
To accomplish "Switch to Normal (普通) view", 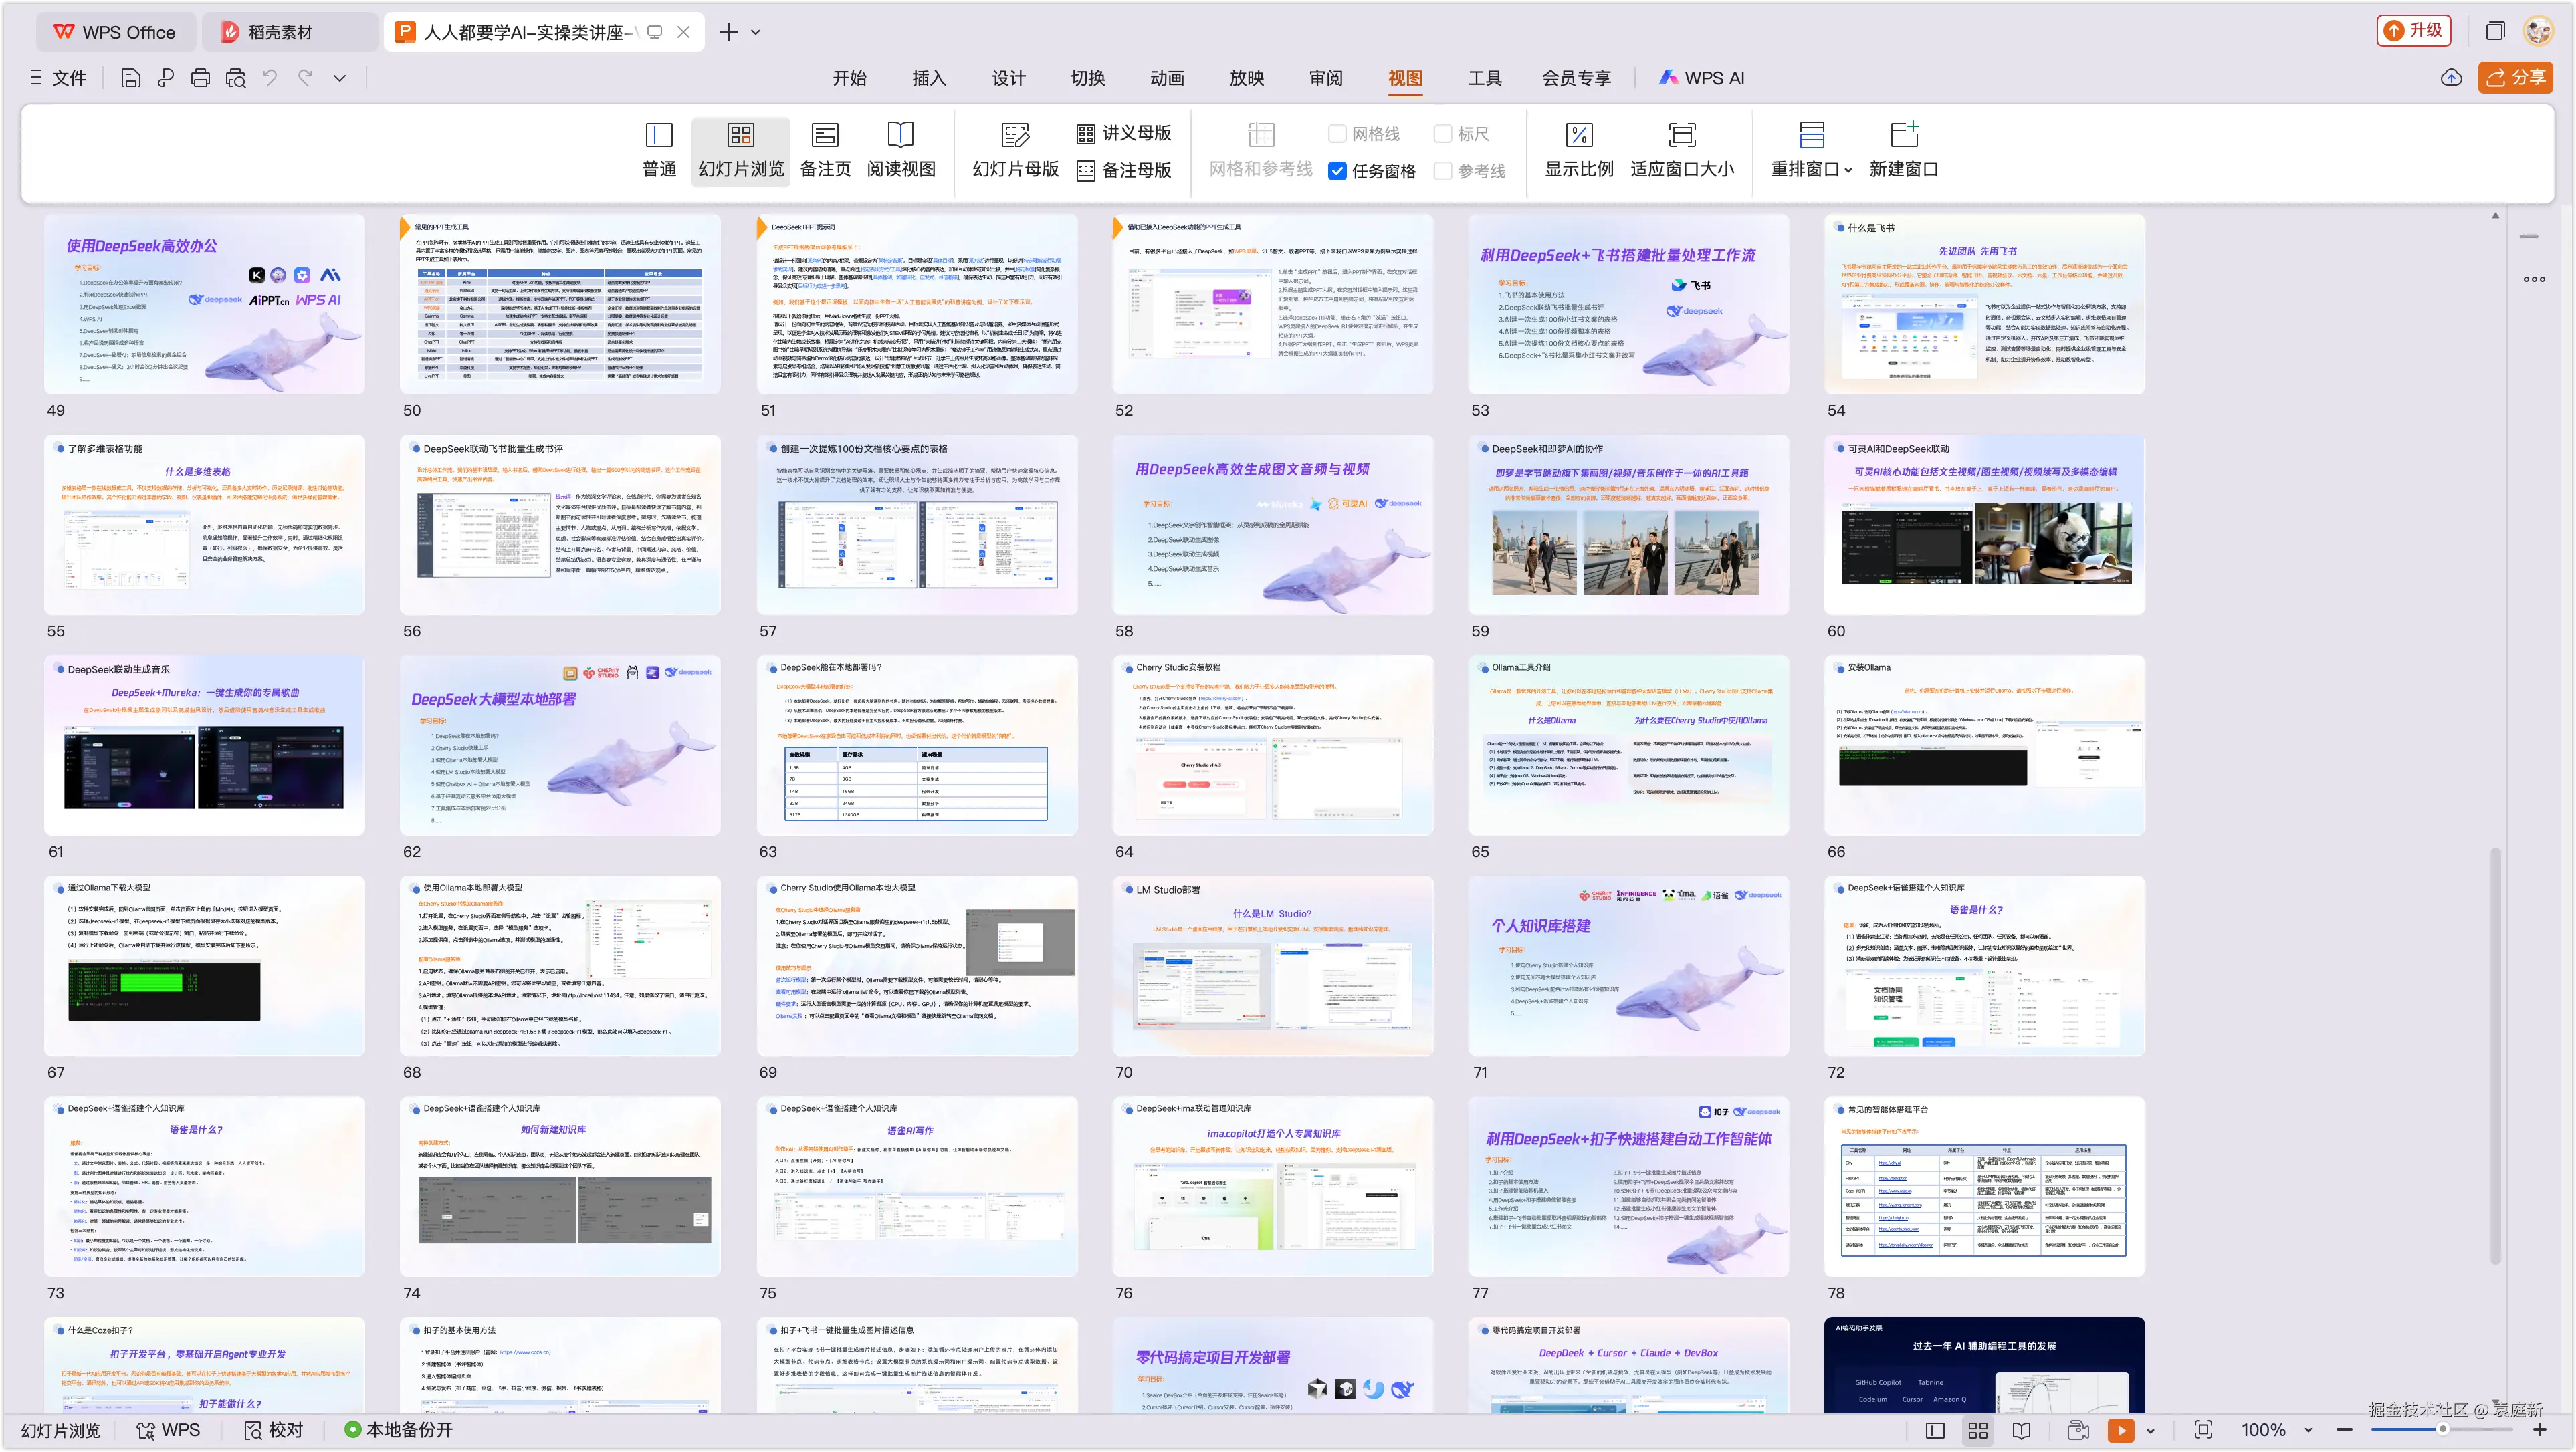I will coord(659,150).
